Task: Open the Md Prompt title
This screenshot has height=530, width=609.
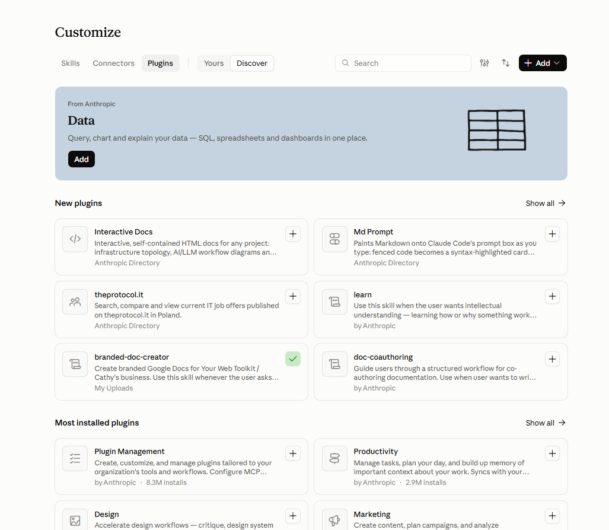Action: point(373,232)
